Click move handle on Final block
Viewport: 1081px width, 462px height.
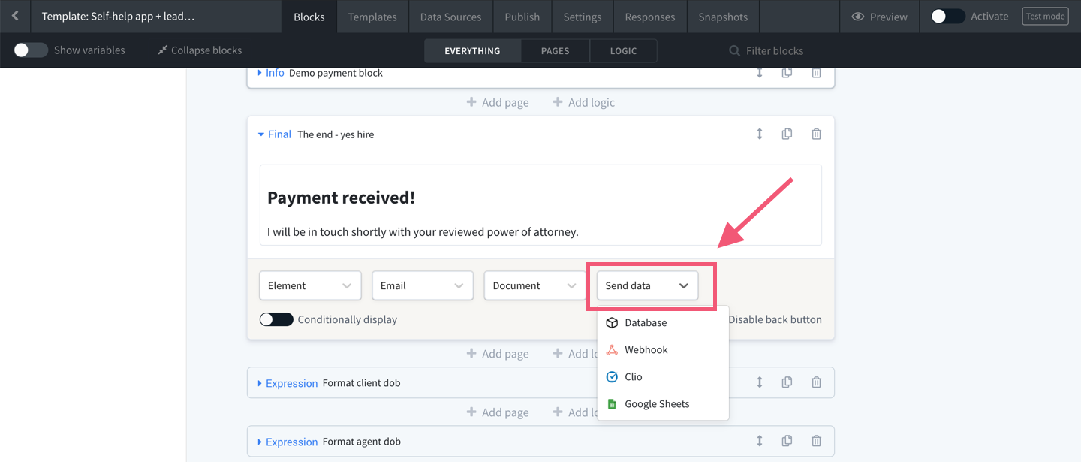tap(759, 134)
